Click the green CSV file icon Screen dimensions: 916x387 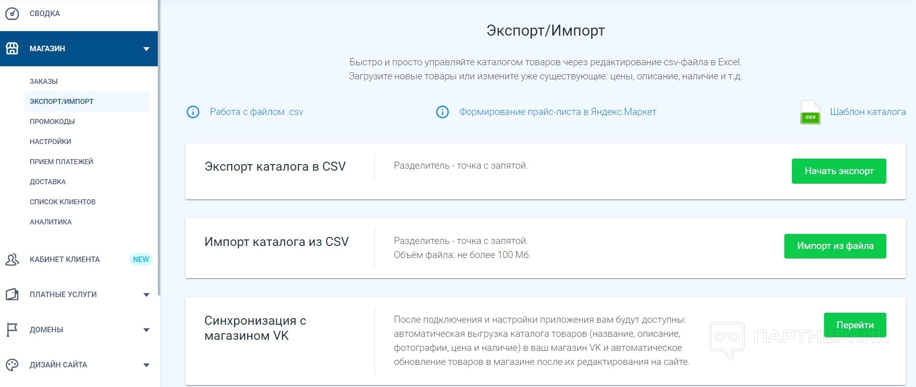(810, 112)
